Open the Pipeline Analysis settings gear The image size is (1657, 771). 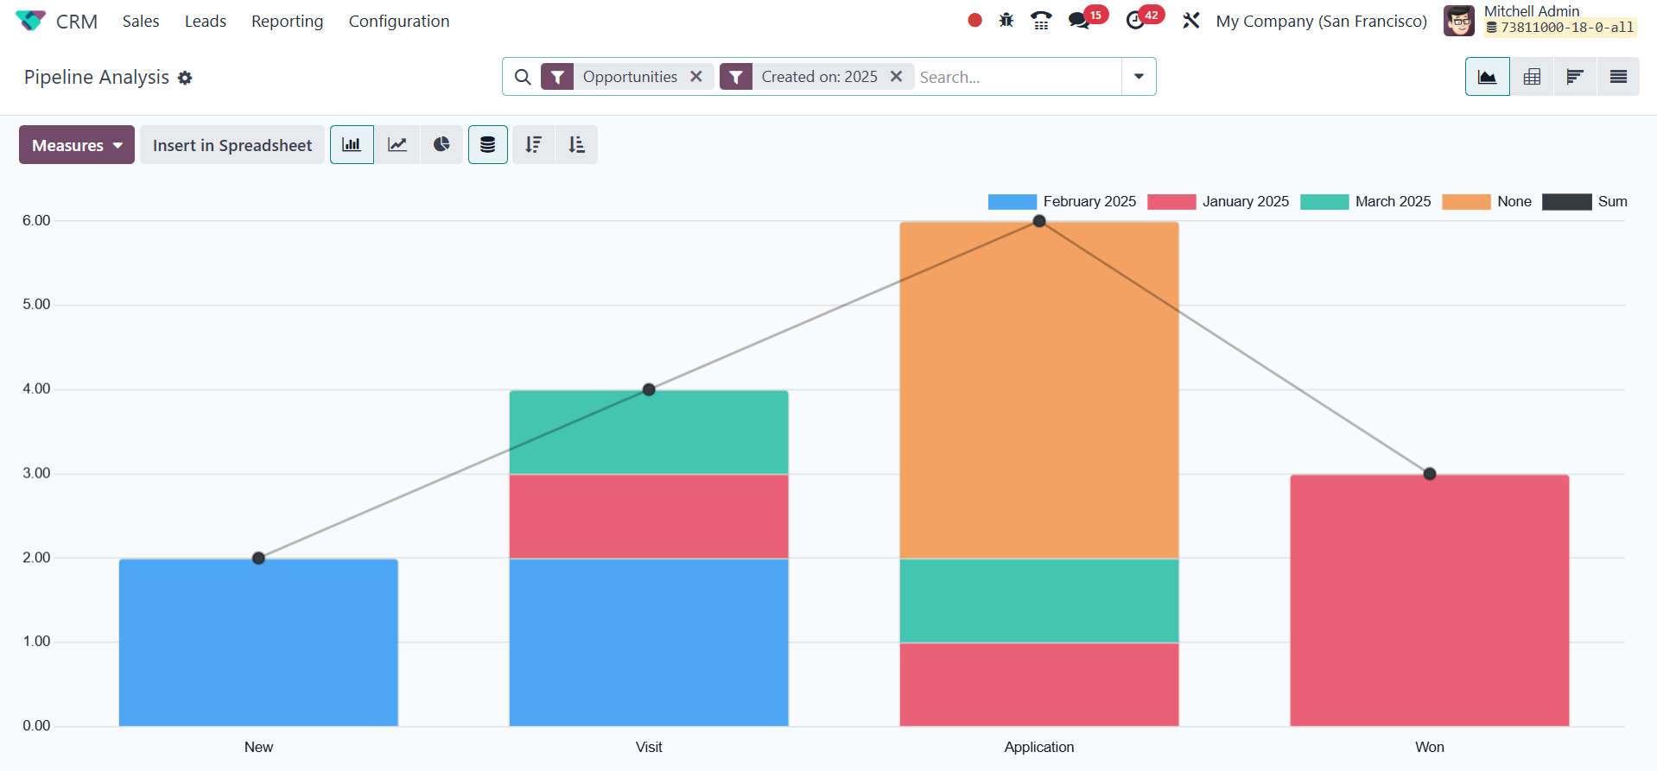185,78
